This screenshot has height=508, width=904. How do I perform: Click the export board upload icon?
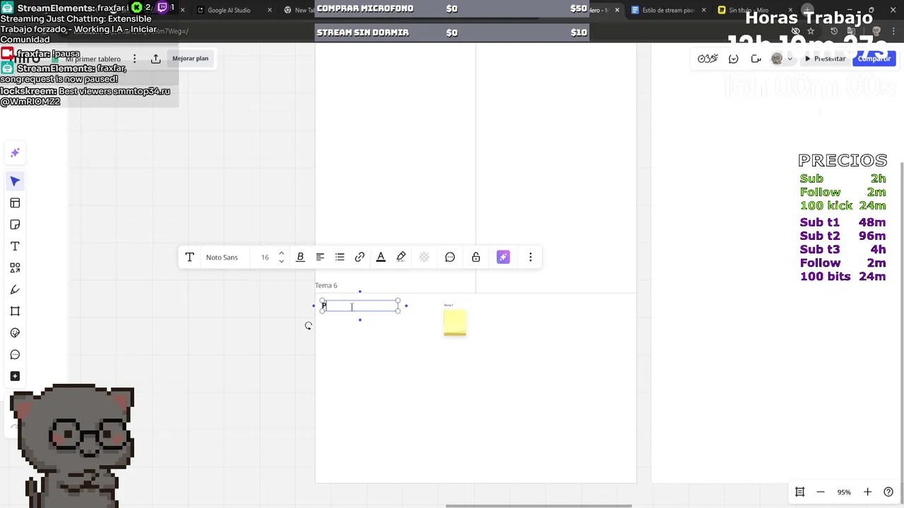[x=155, y=59]
